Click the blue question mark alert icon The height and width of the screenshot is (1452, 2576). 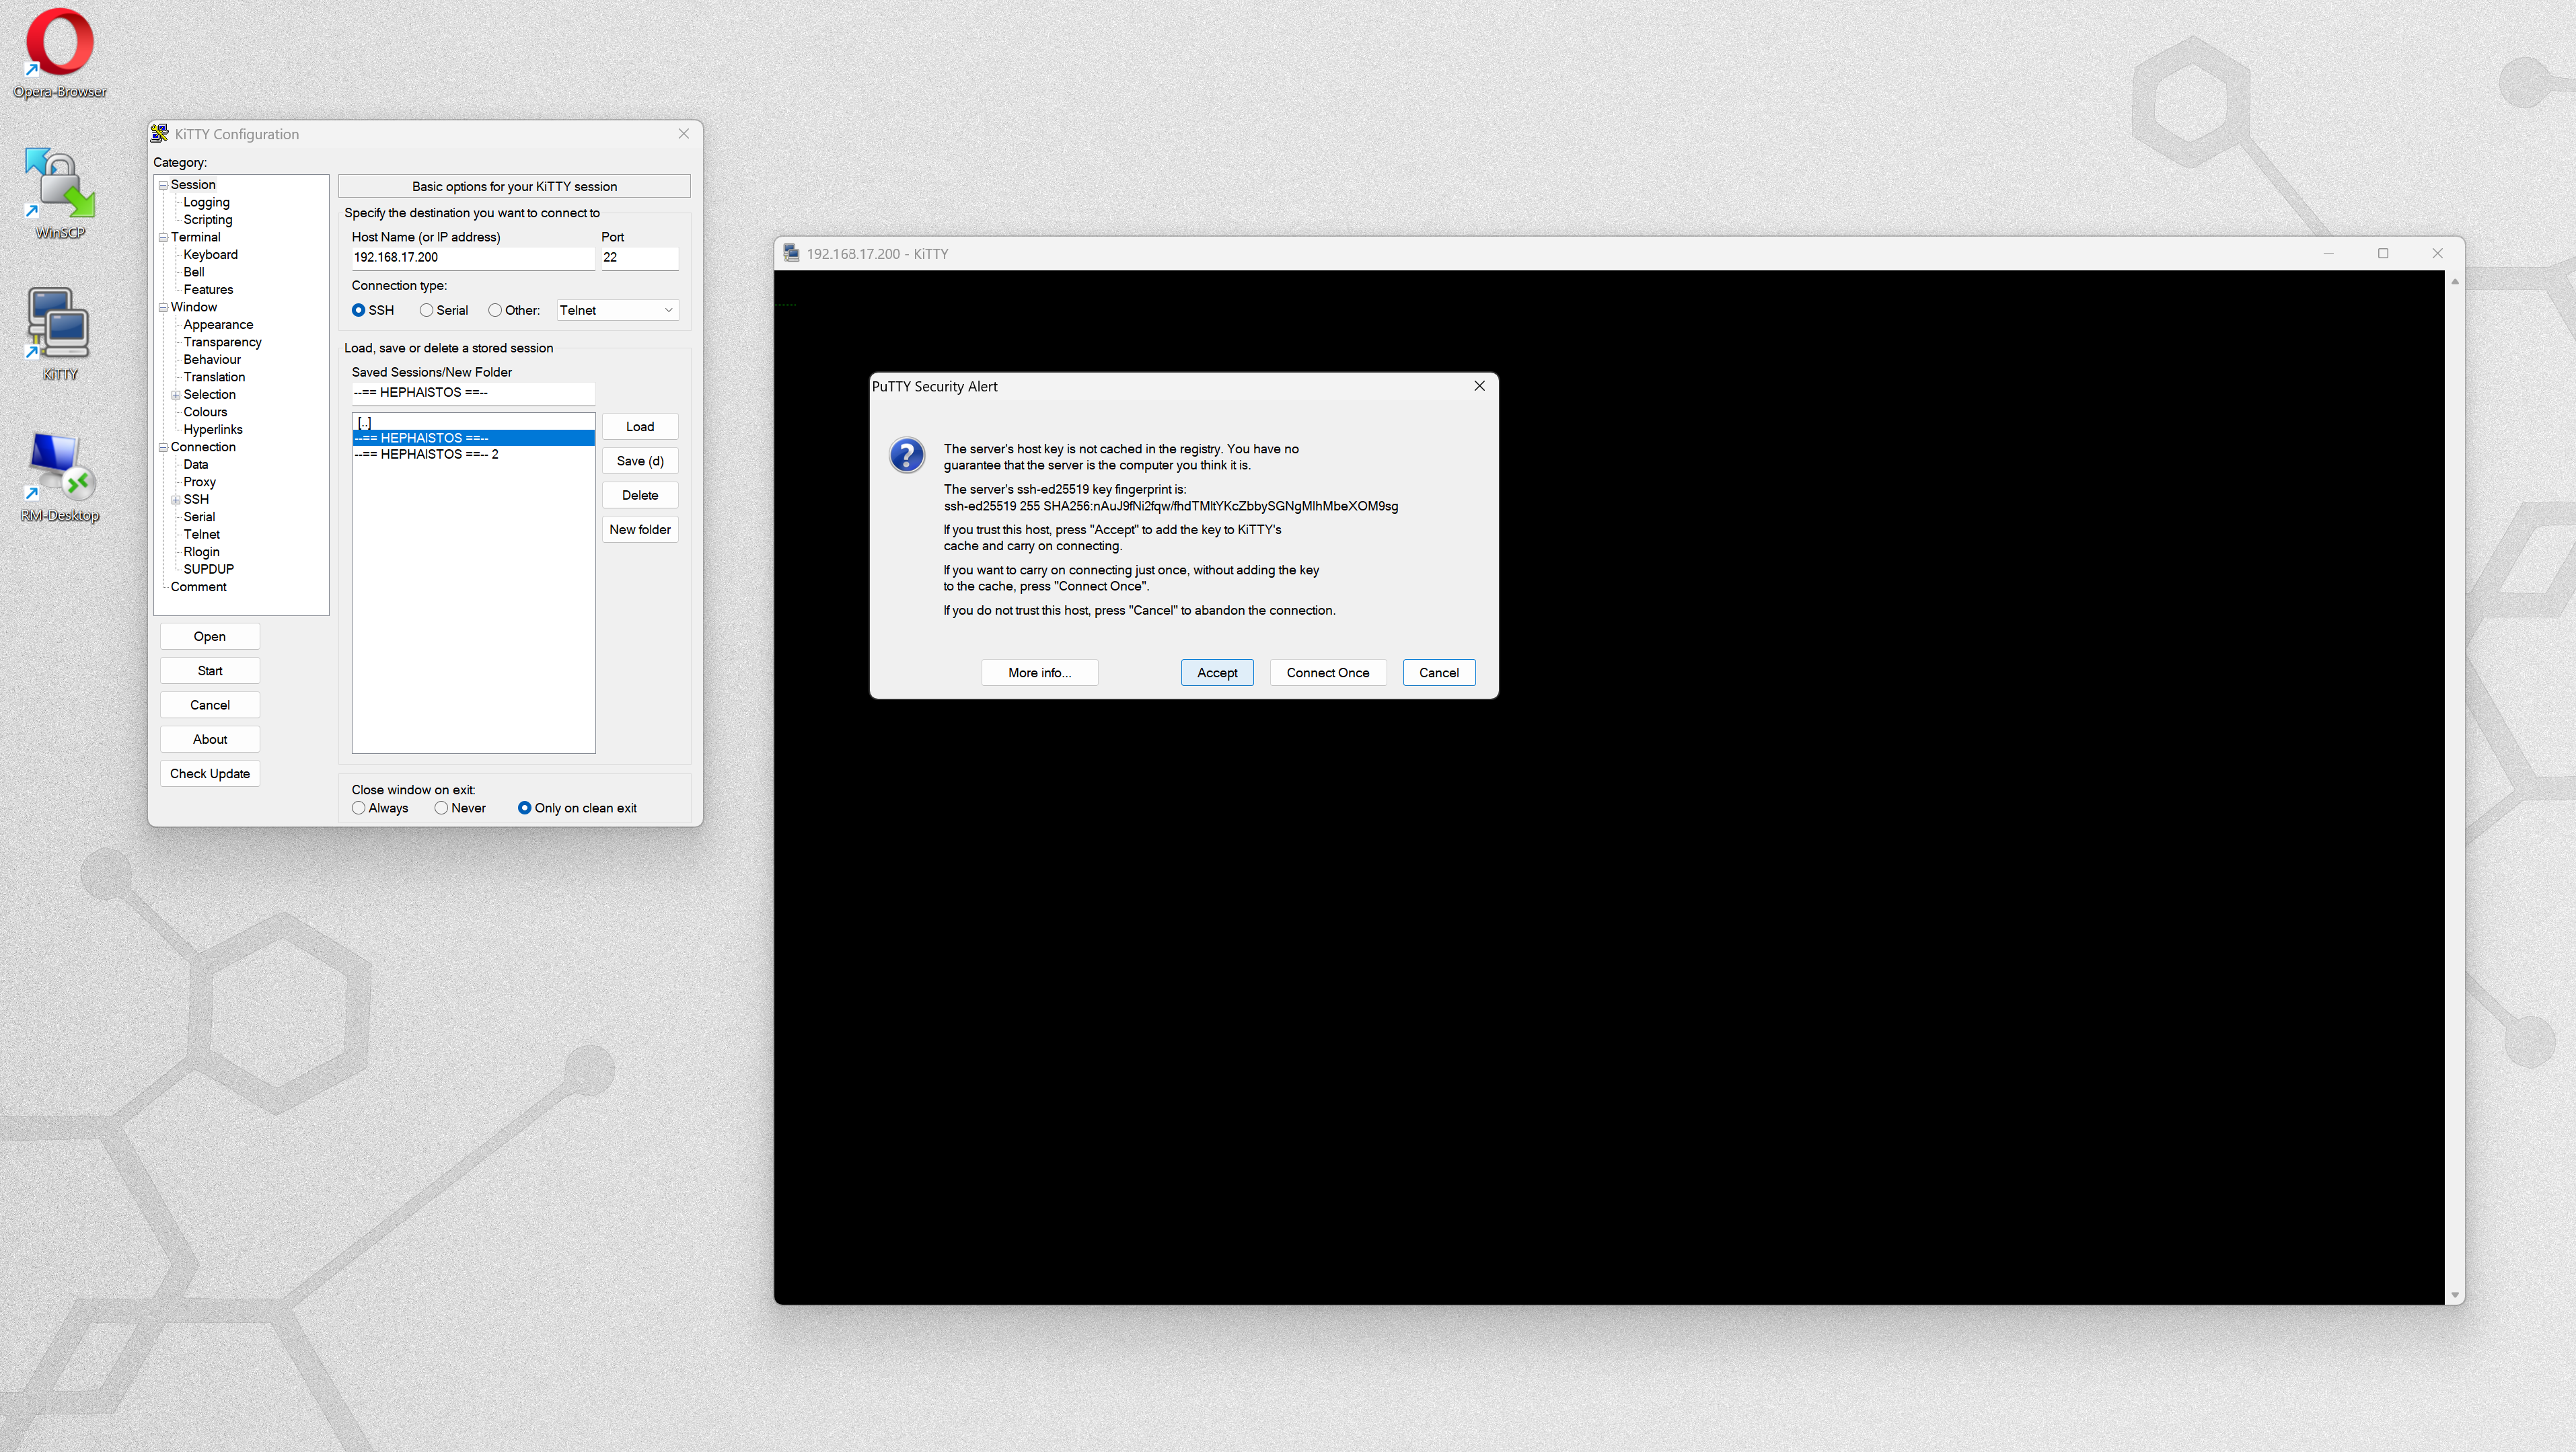click(x=907, y=456)
